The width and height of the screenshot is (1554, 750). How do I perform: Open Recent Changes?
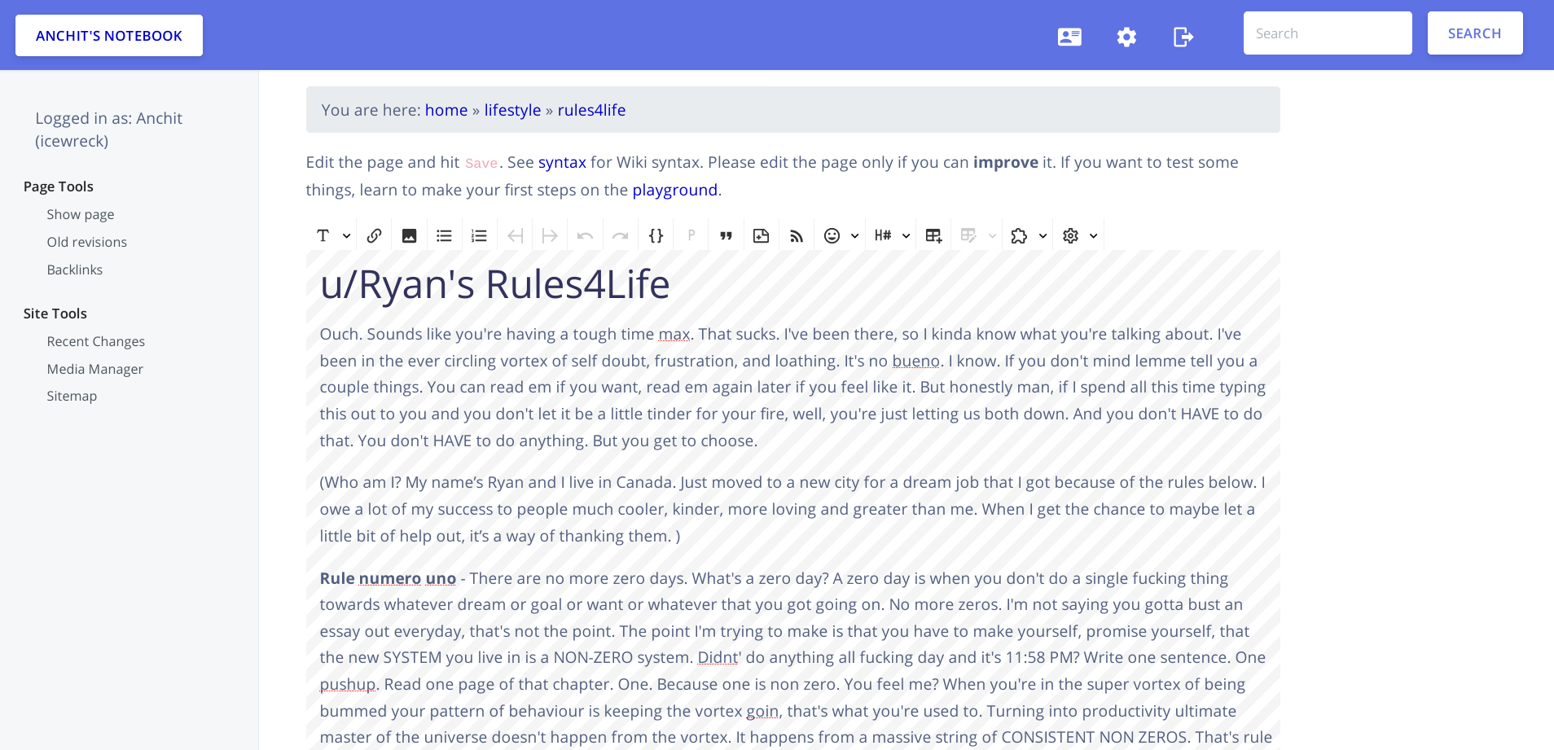(96, 341)
